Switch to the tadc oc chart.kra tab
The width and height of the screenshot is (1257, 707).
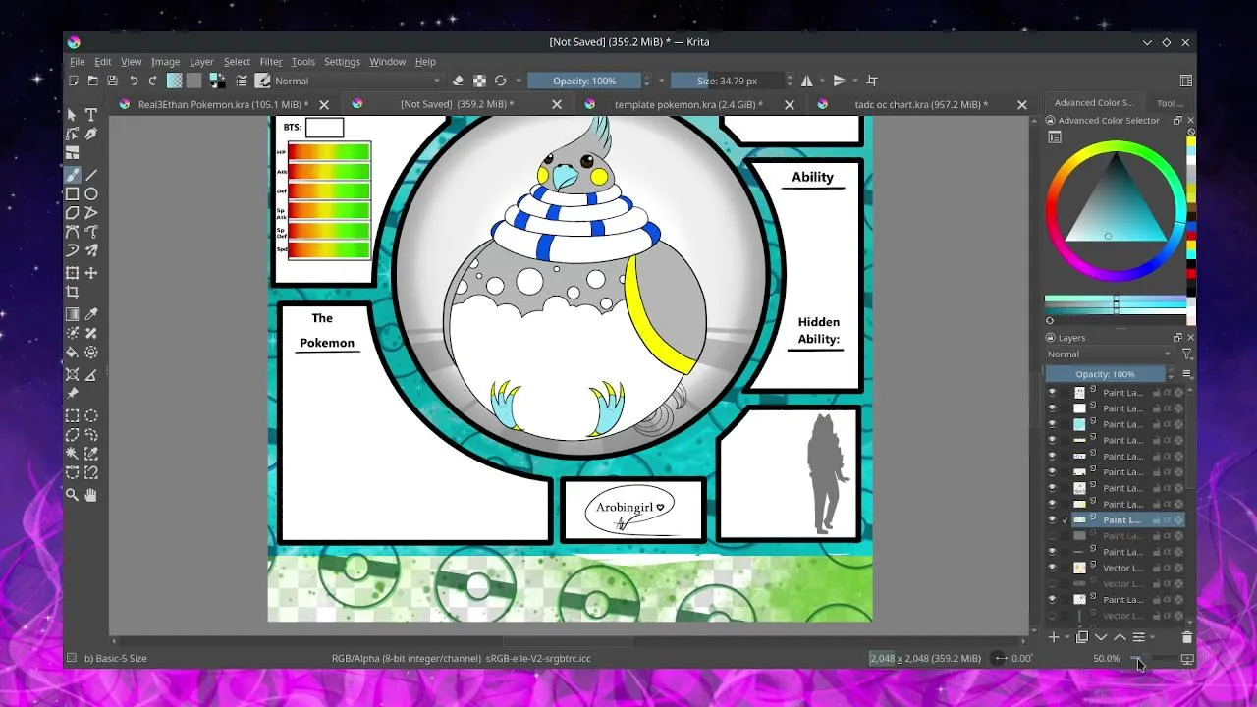(919, 104)
